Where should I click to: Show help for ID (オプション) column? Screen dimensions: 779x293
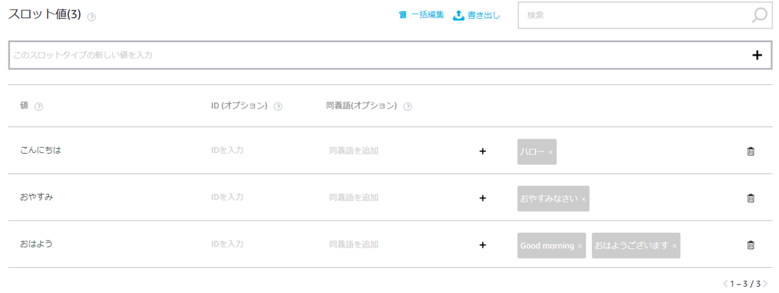click(278, 107)
